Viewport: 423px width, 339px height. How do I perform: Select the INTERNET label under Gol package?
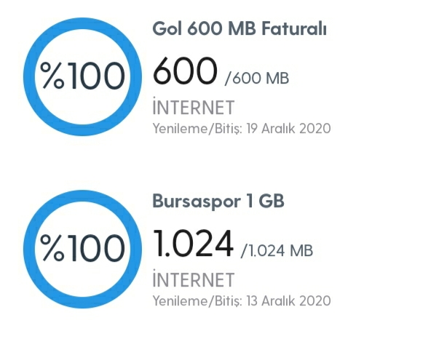click(194, 106)
